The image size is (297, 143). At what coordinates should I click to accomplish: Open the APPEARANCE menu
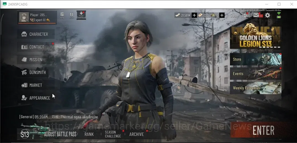point(36,98)
